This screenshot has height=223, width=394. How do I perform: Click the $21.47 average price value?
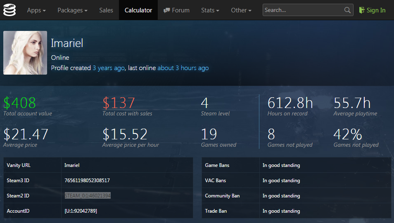coord(26,134)
